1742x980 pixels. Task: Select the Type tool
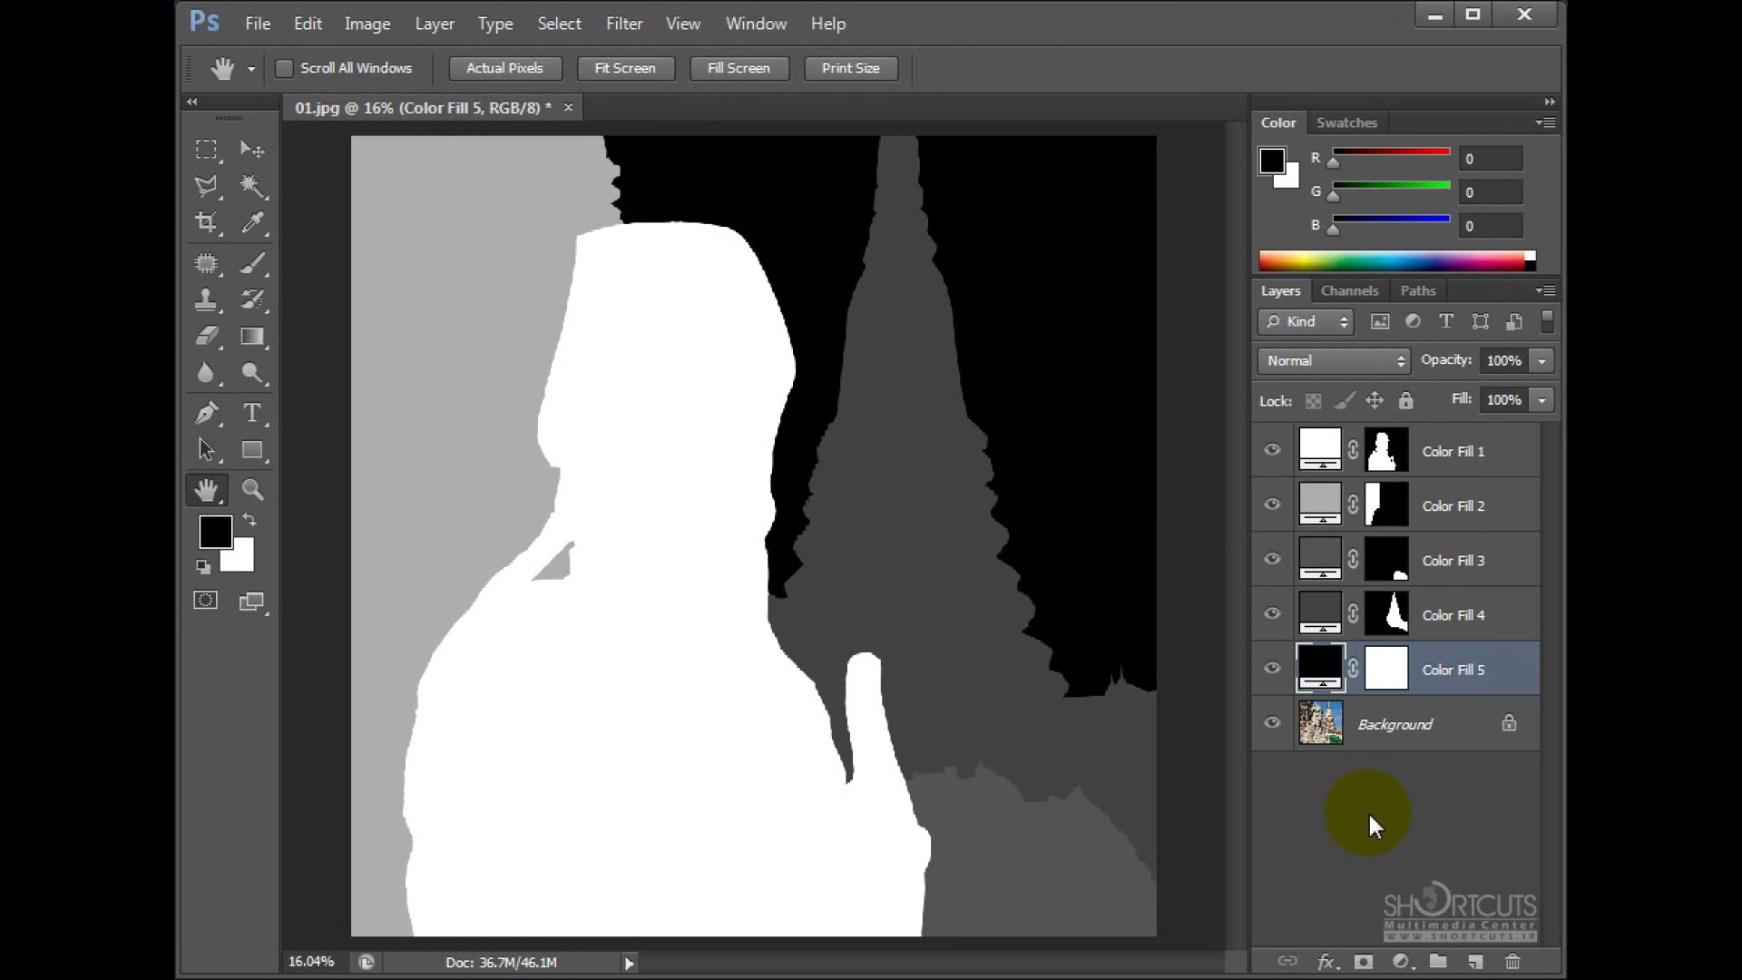pos(252,413)
